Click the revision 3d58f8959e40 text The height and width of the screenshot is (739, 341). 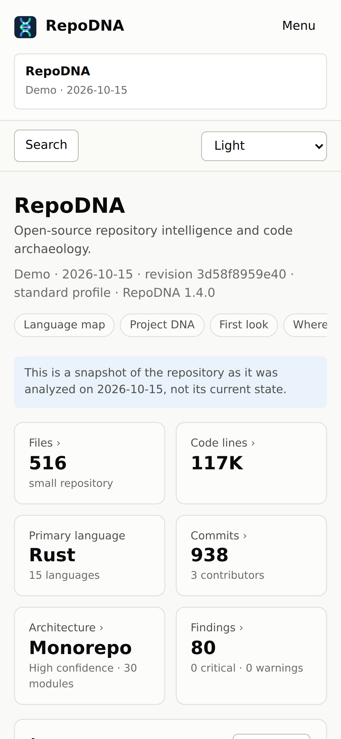coord(215,274)
